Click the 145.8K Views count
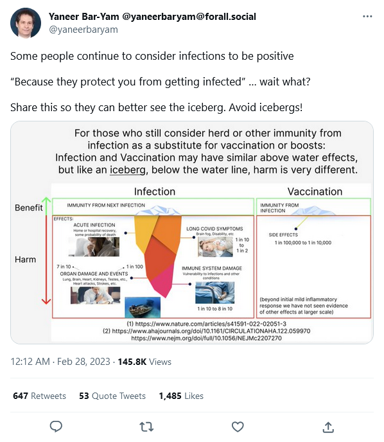384x442 pixels. (144, 362)
